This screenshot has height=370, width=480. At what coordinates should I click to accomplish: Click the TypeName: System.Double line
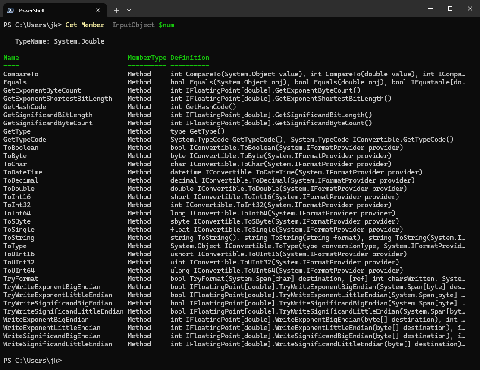coord(60,41)
